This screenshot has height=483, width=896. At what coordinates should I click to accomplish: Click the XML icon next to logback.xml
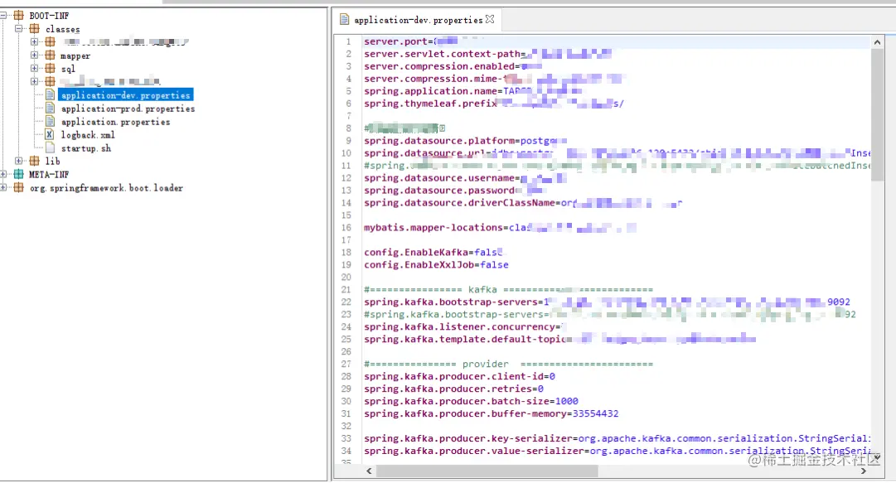click(x=49, y=134)
